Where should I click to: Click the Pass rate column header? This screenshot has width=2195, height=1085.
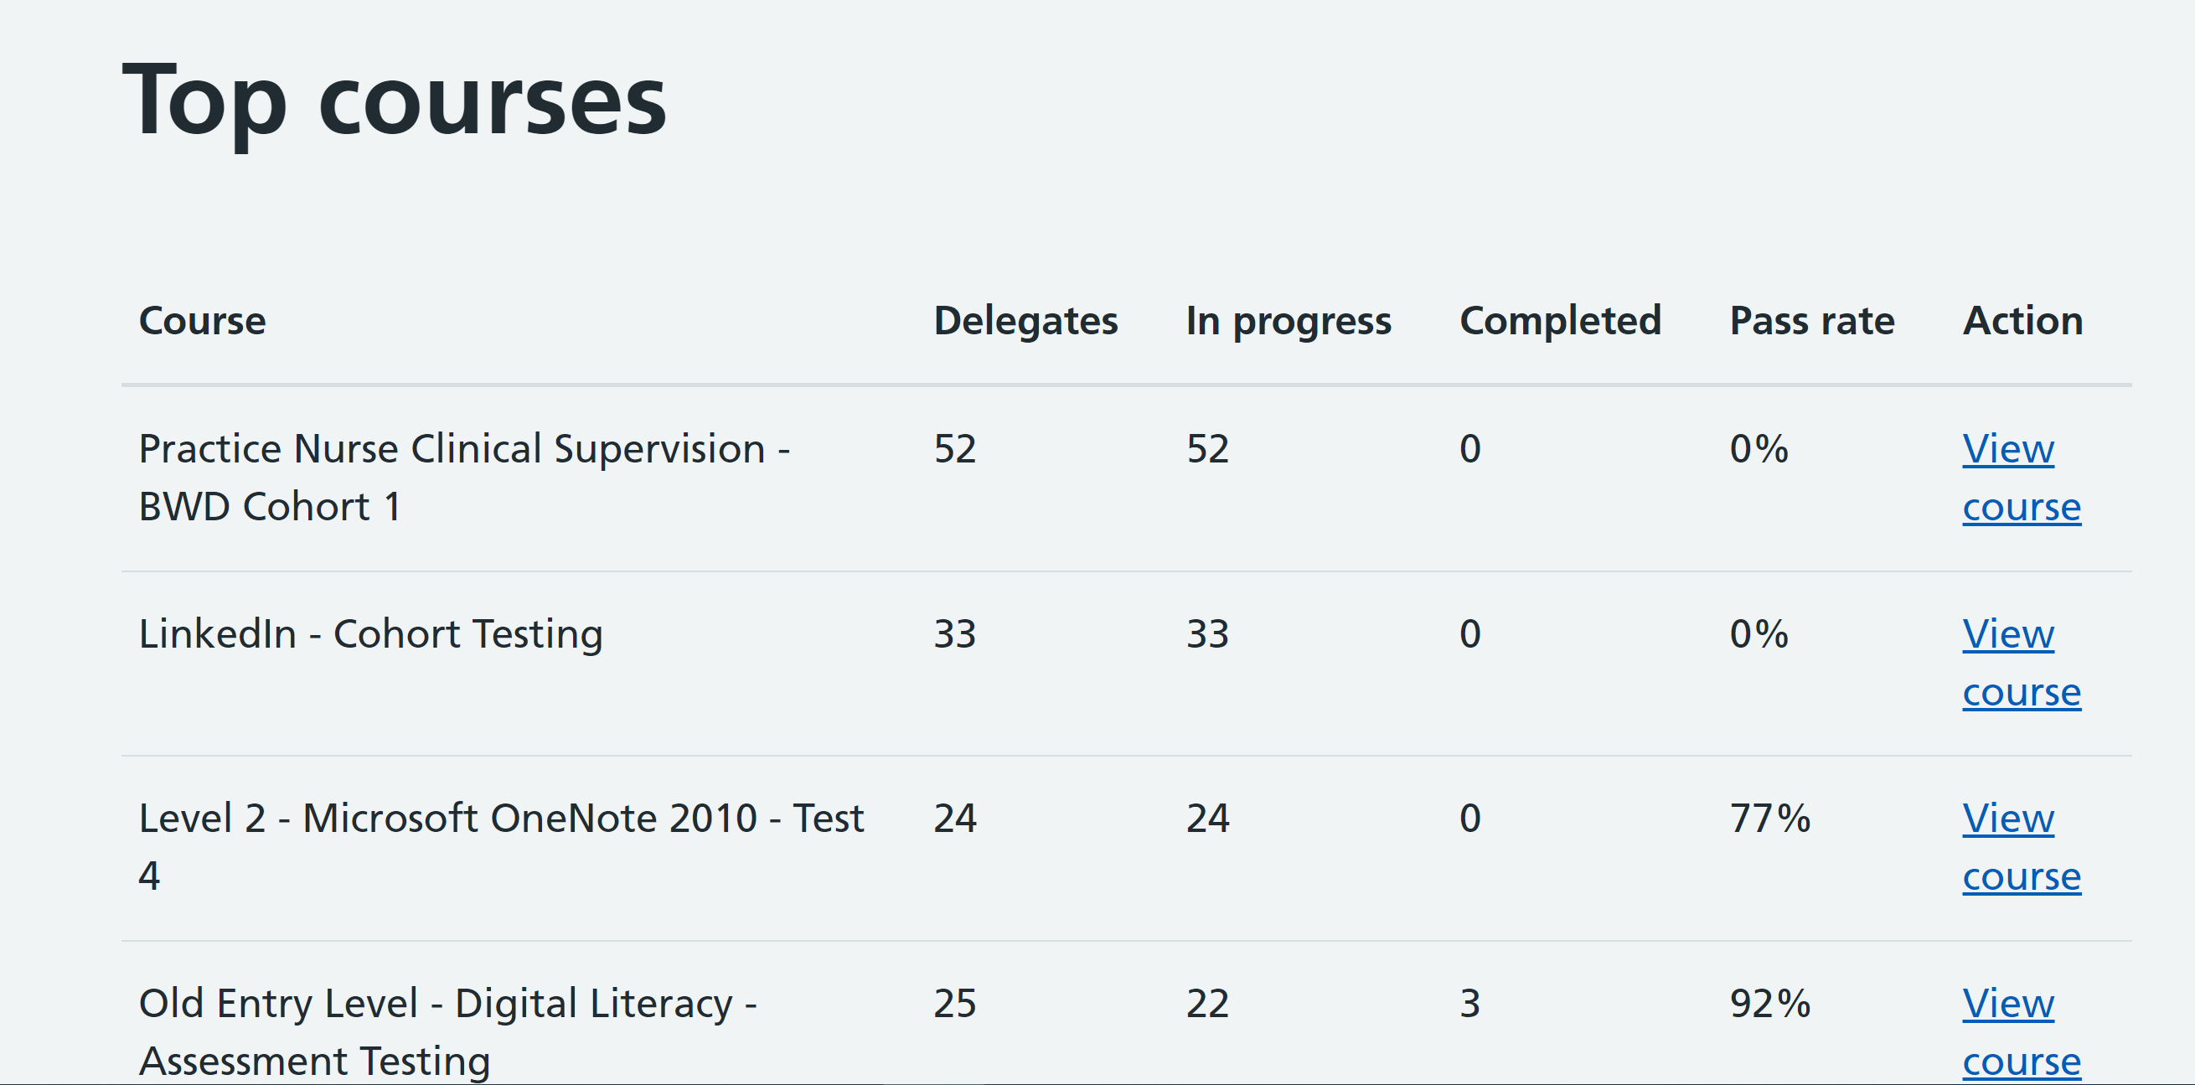pyautogui.click(x=1810, y=322)
